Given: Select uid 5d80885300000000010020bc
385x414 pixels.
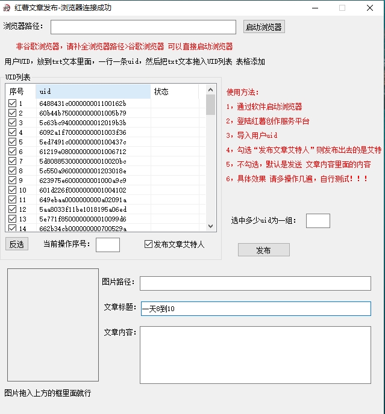Looking at the screenshot, I should [83, 161].
